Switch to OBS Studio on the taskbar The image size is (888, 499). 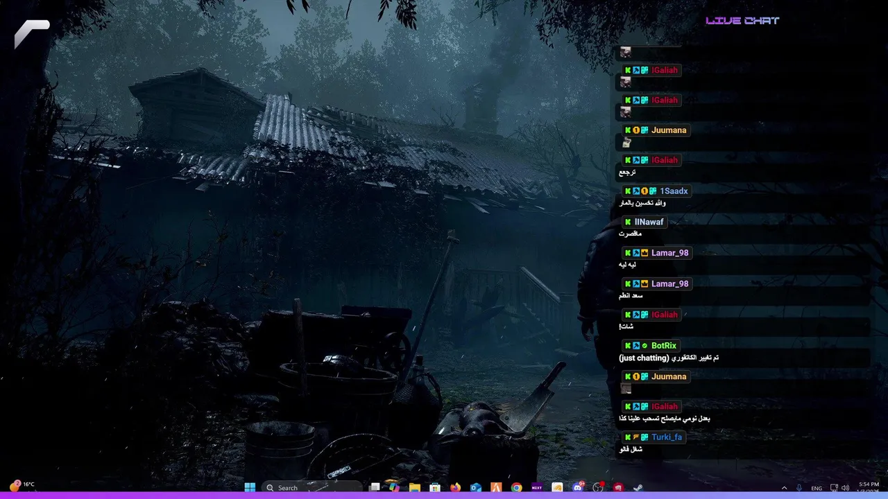click(x=597, y=487)
